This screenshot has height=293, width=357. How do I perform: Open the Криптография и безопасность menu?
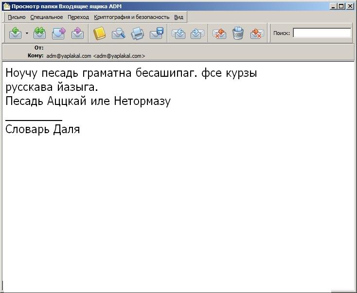(132, 17)
